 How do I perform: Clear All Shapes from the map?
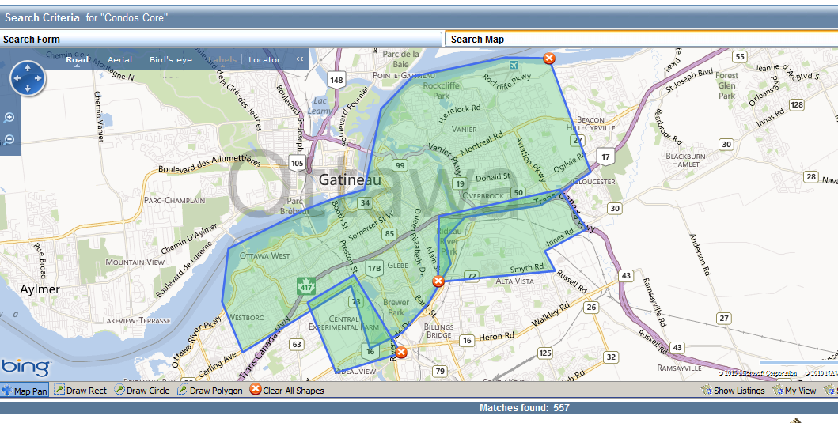[x=287, y=390]
